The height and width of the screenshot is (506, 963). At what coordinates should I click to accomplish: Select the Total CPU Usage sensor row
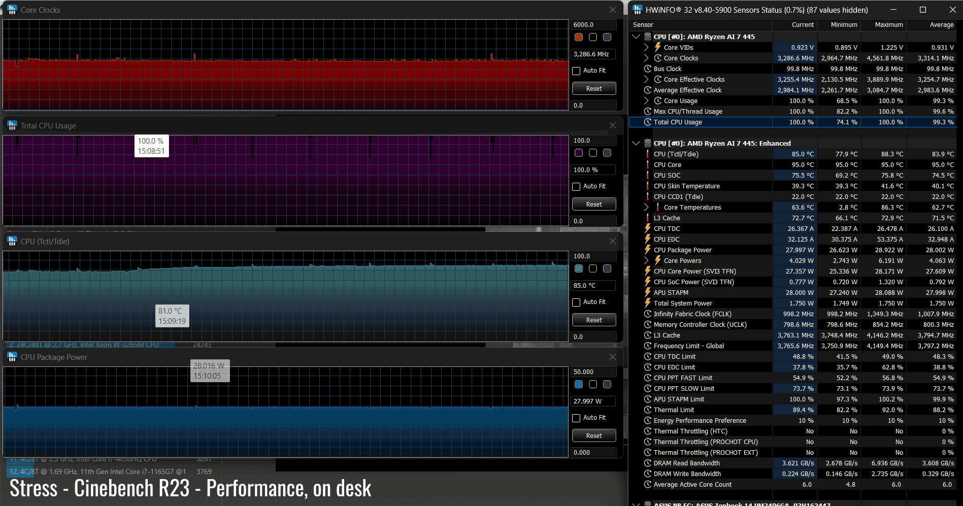click(x=793, y=122)
